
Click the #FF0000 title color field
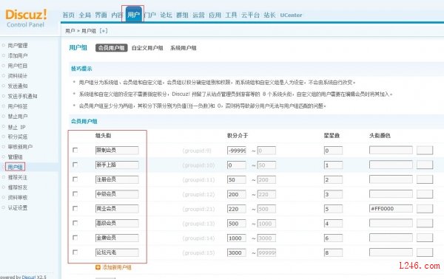(x=391, y=209)
